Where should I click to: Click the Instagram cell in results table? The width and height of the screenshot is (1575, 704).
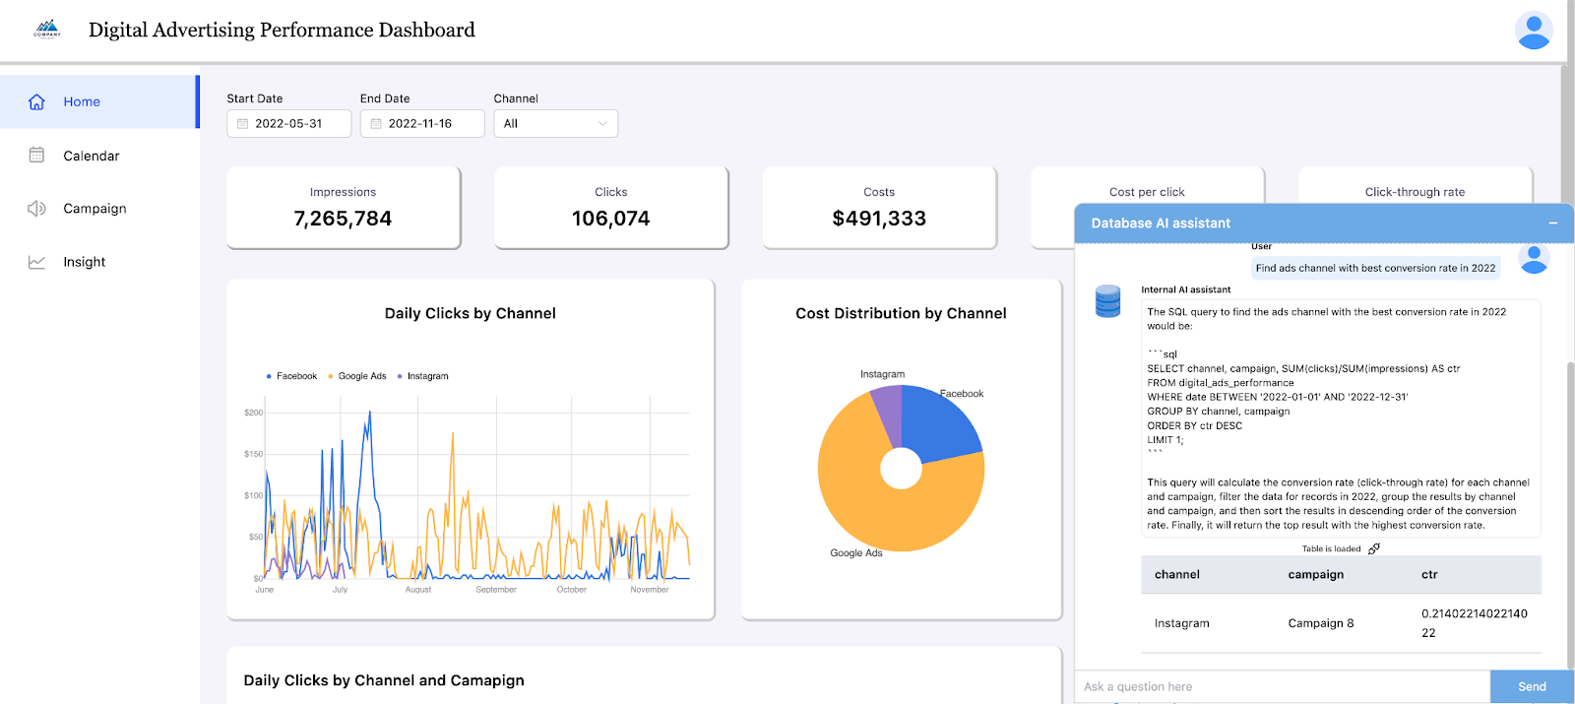[x=1181, y=623]
